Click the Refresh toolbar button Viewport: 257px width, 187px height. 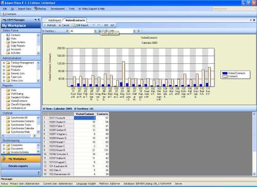(x=50, y=25)
